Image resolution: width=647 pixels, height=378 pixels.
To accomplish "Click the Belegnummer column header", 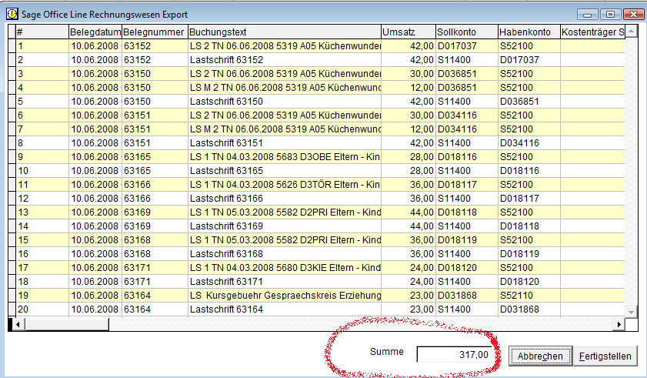I will [155, 32].
